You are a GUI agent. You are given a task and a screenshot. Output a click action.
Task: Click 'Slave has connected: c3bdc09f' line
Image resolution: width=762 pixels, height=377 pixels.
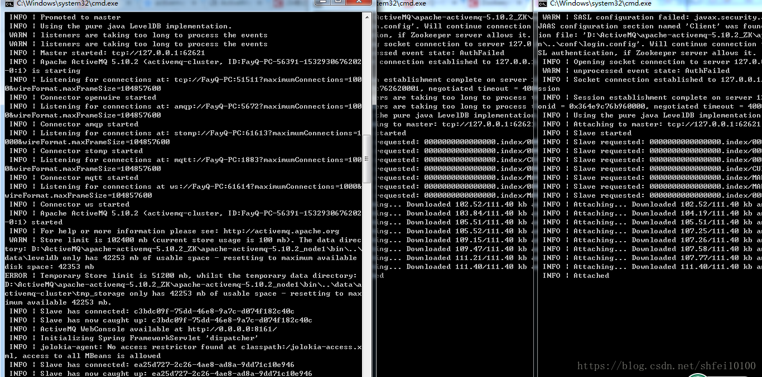point(152,311)
